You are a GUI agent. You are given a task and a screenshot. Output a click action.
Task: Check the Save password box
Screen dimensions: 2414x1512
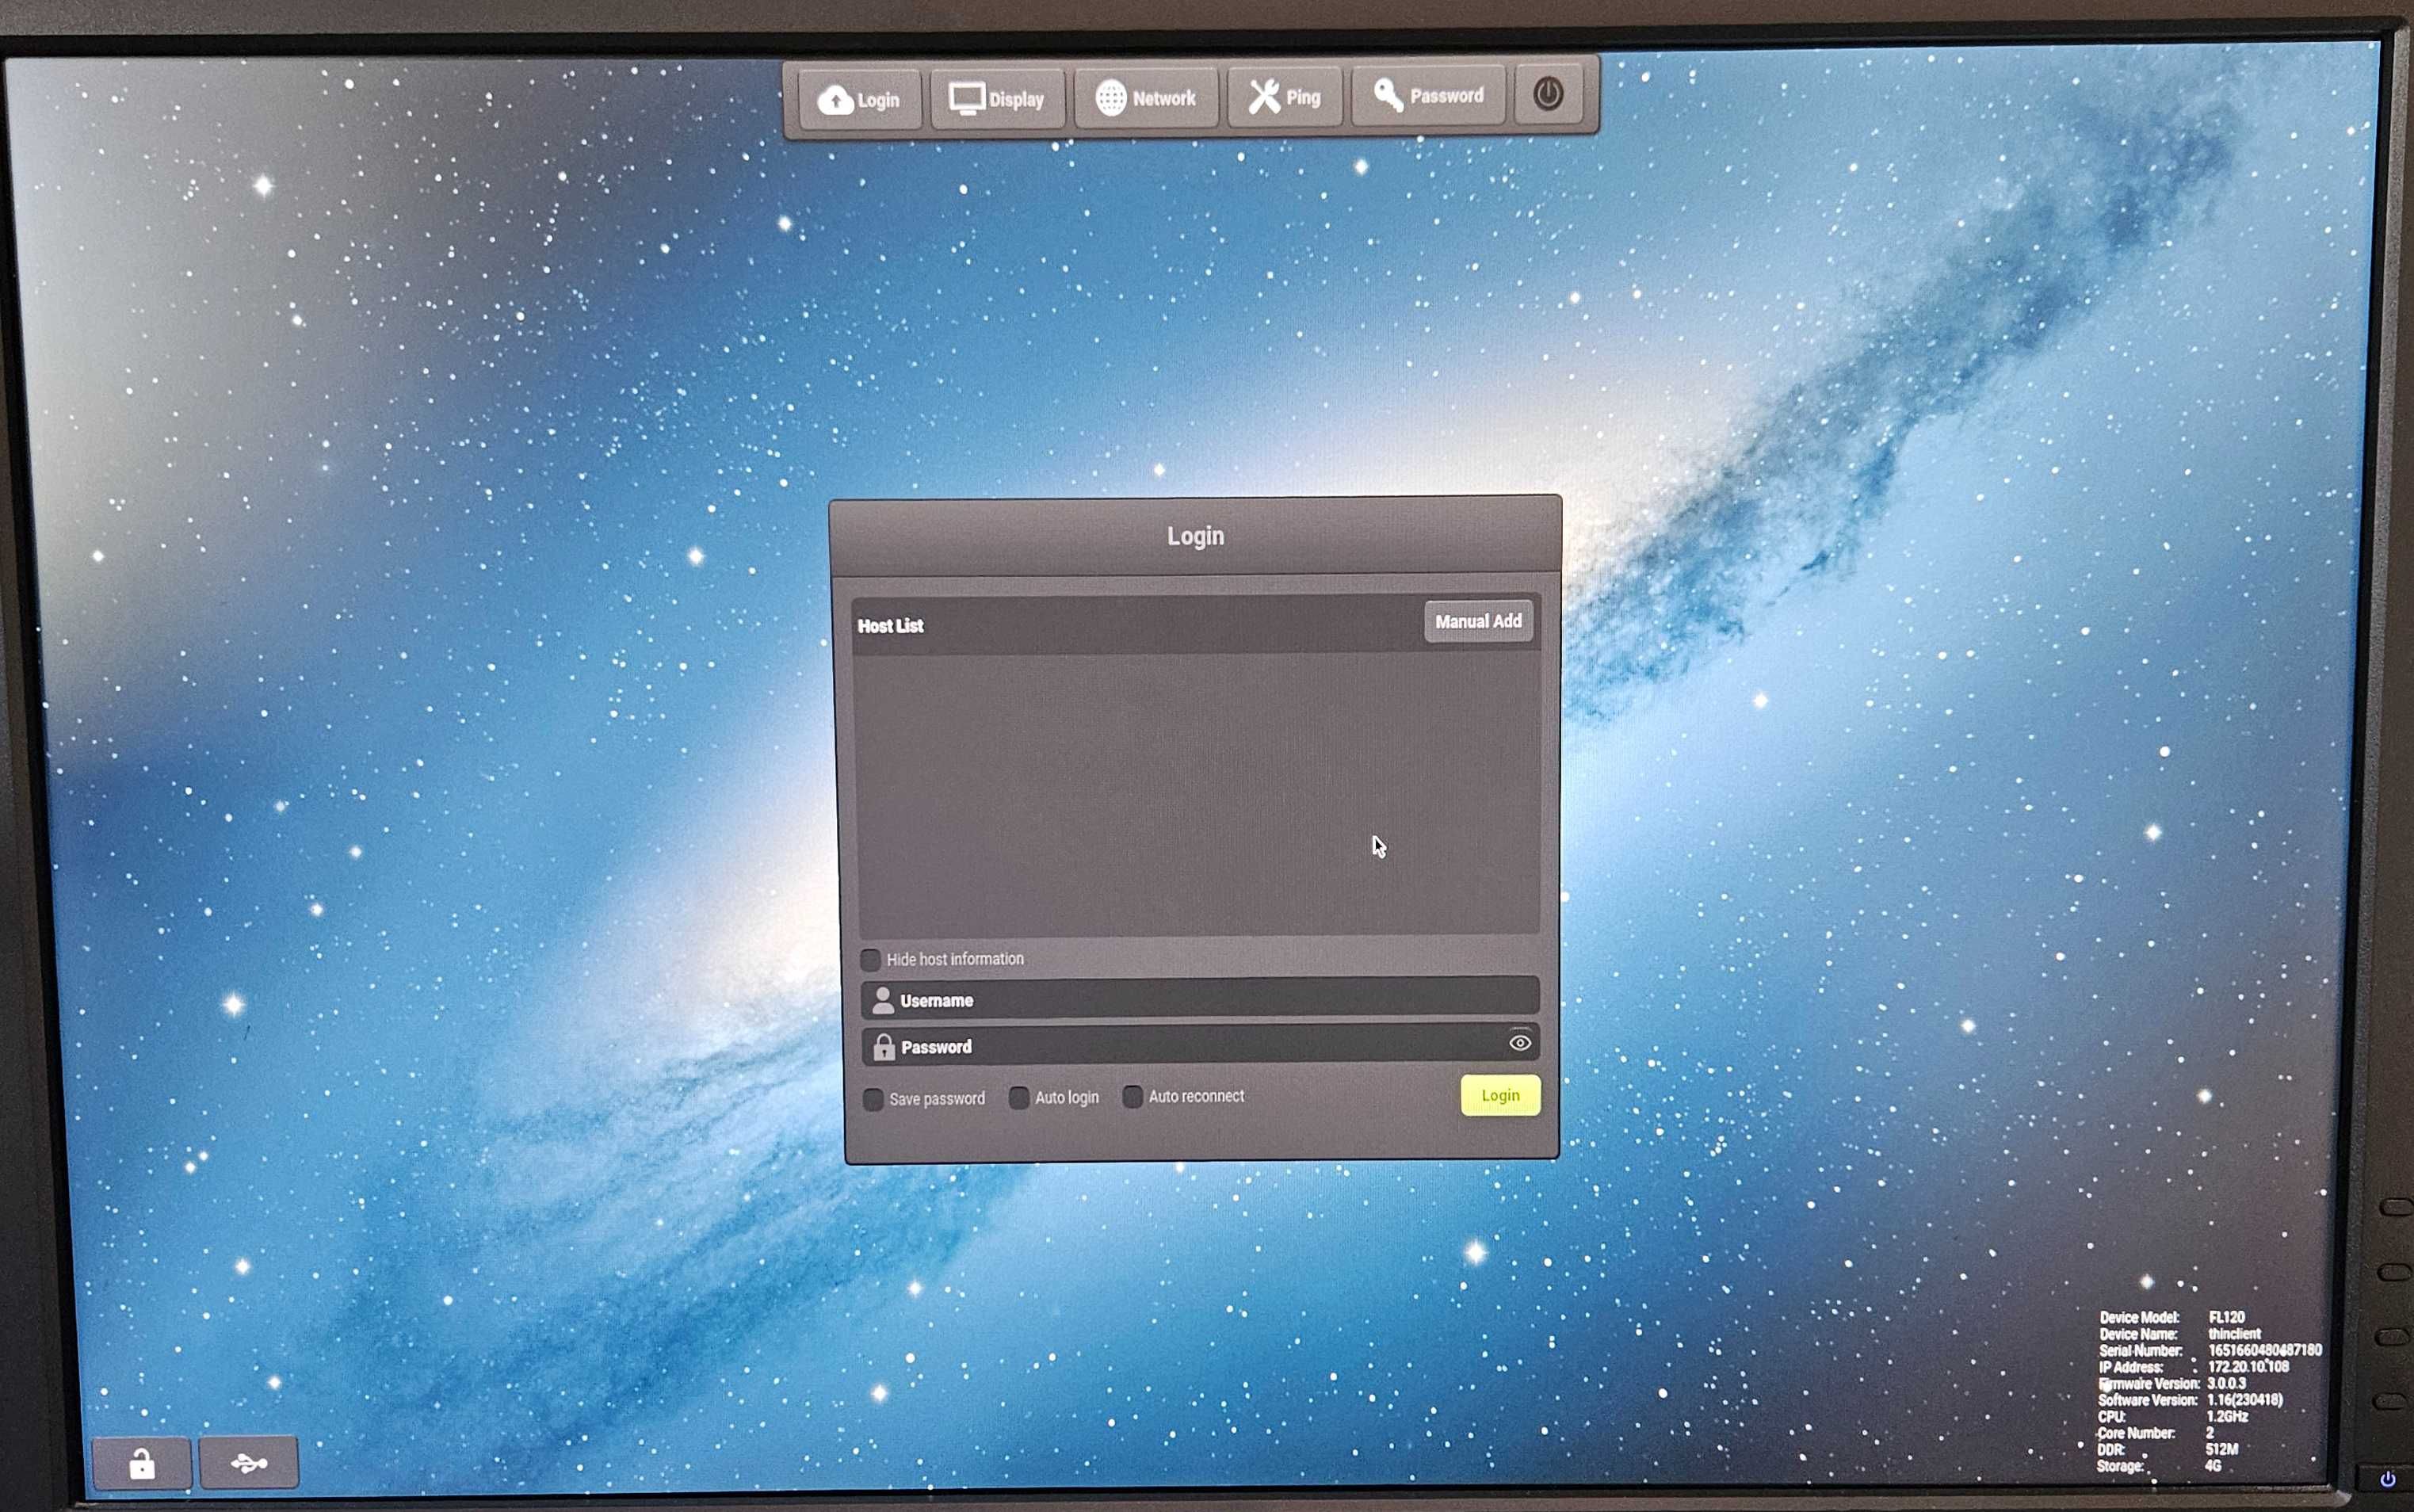point(873,1099)
